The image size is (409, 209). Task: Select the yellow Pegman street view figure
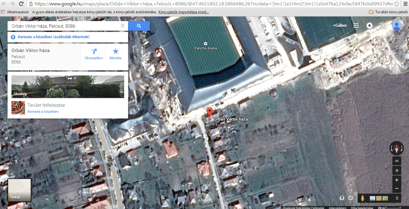(x=362, y=198)
